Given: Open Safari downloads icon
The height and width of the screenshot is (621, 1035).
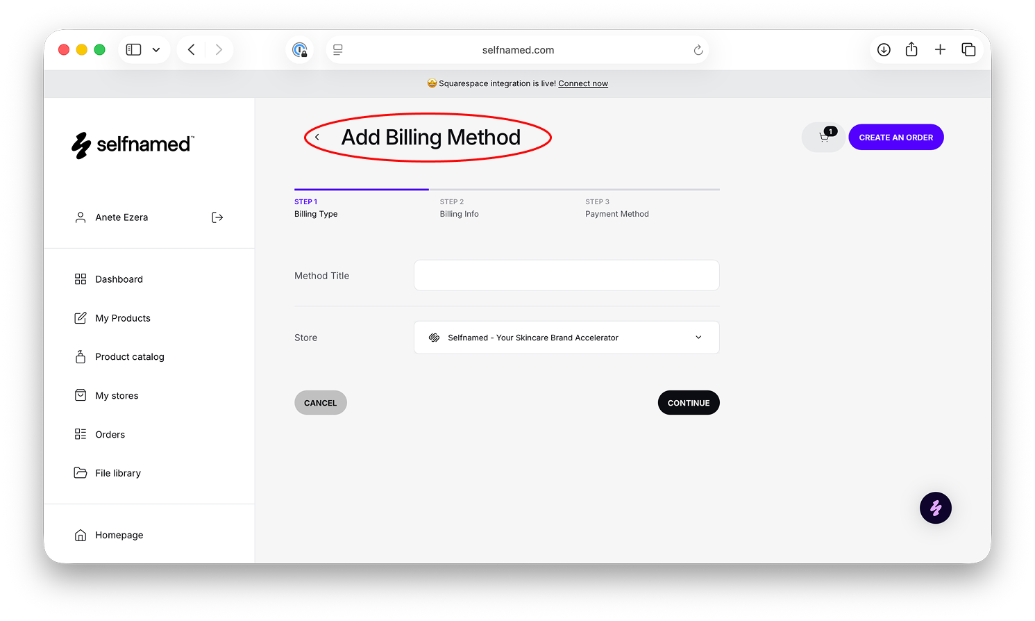Looking at the screenshot, I should [884, 50].
